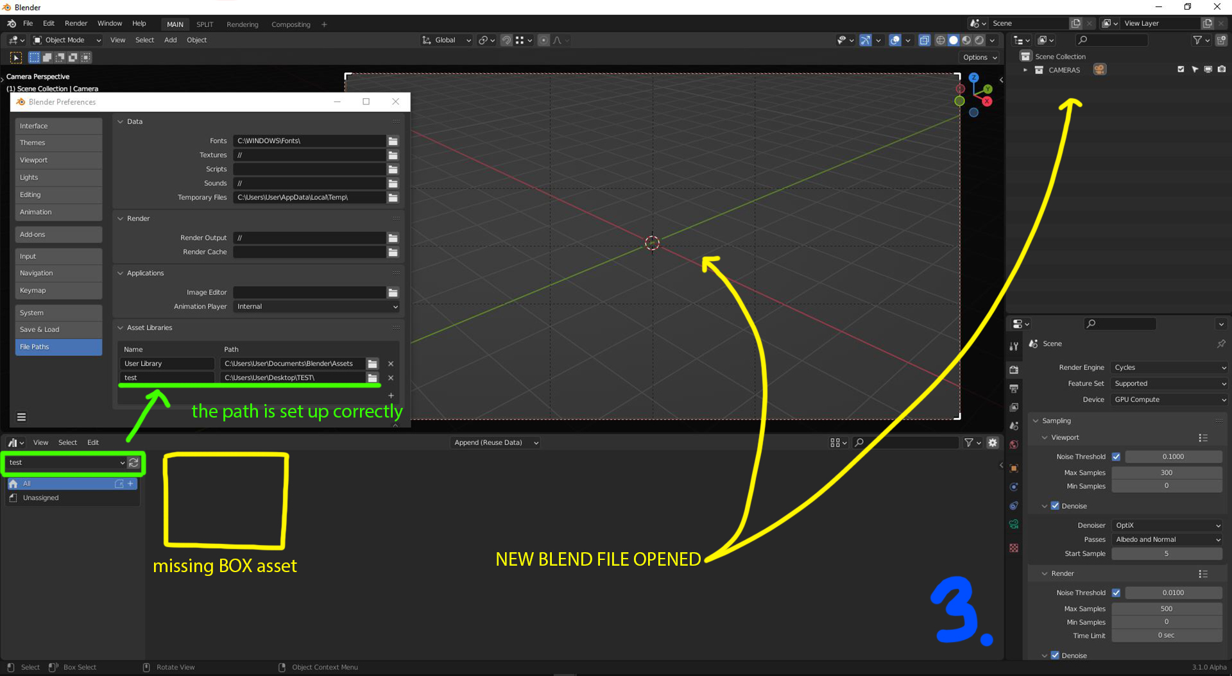1232x676 pixels.
Task: Open the Add menu in viewport header
Action: coord(170,40)
